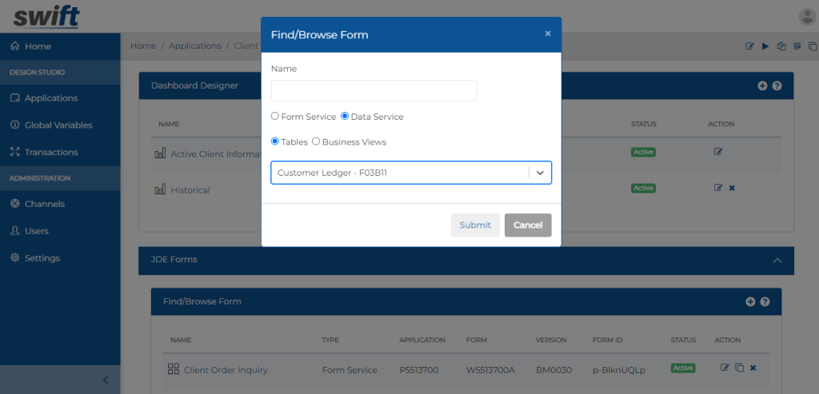Image resolution: width=819 pixels, height=394 pixels.
Task: Add a new Dashboard Designer item
Action: [762, 86]
